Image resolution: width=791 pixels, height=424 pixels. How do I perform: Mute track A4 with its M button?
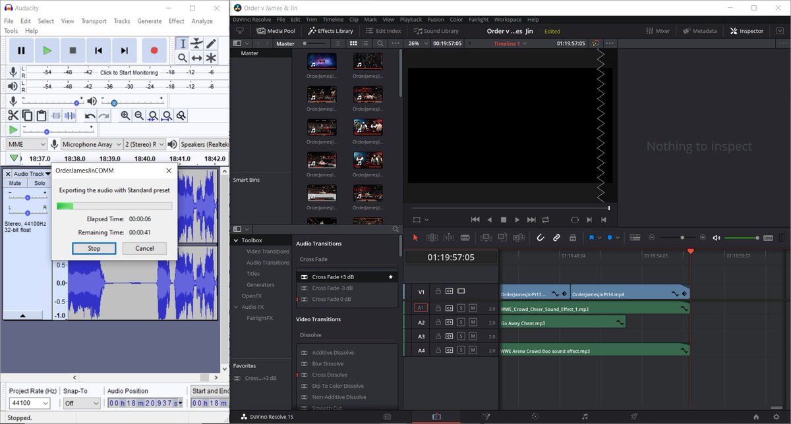coord(473,351)
